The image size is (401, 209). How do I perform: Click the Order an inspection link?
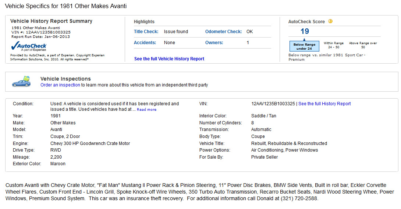point(60,85)
